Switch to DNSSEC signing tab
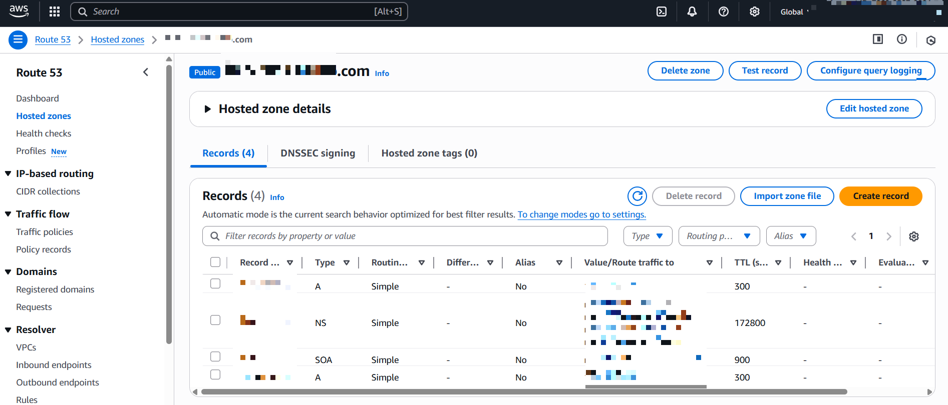The image size is (948, 405). tap(318, 153)
